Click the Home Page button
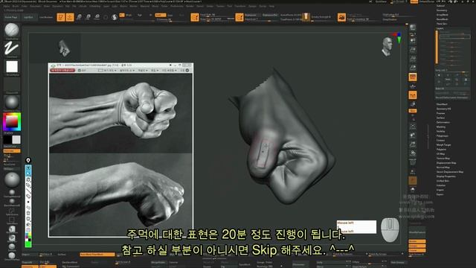The height and width of the screenshot is (268, 476). (11, 17)
